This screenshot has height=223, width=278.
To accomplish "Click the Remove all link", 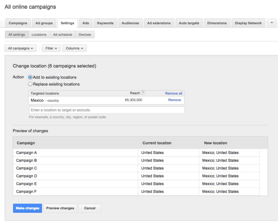I will pos(174,93).
